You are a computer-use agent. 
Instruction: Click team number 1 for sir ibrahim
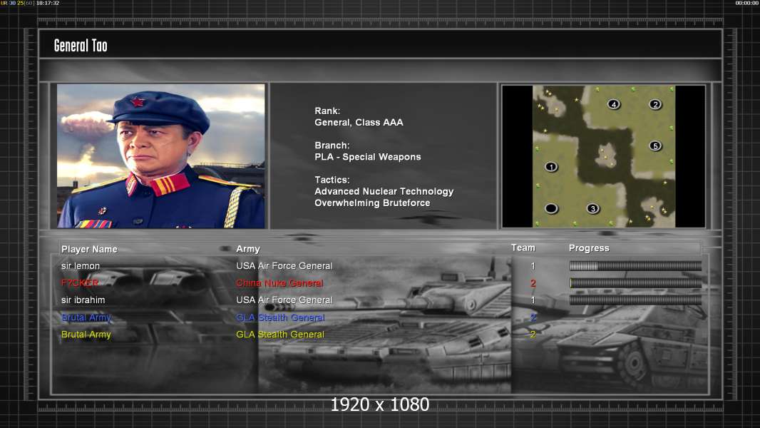click(533, 300)
